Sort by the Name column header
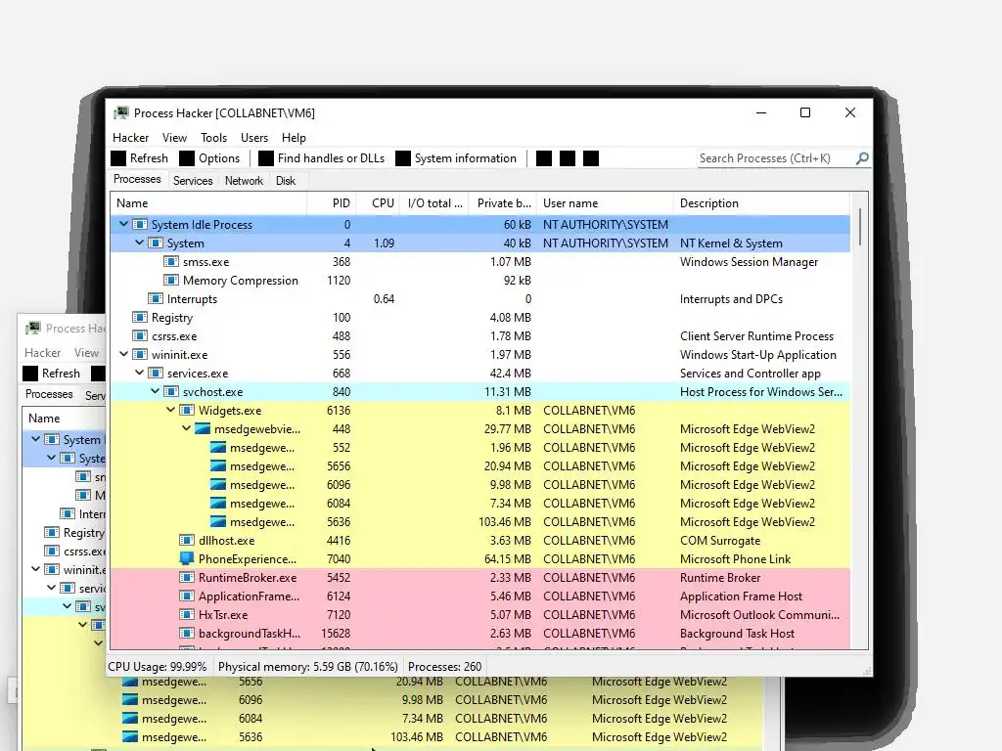Image resolution: width=1002 pixels, height=751 pixels. tap(209, 203)
